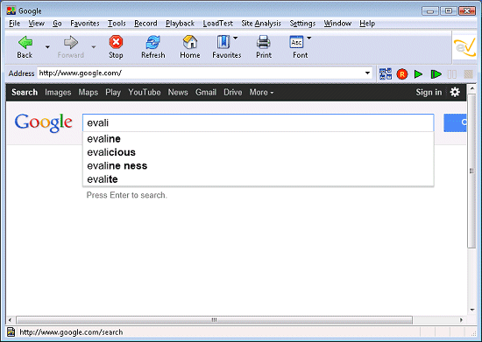Screen dimensions: 482x342
Task: Click the scroll left arrow
Action: pos(10,320)
